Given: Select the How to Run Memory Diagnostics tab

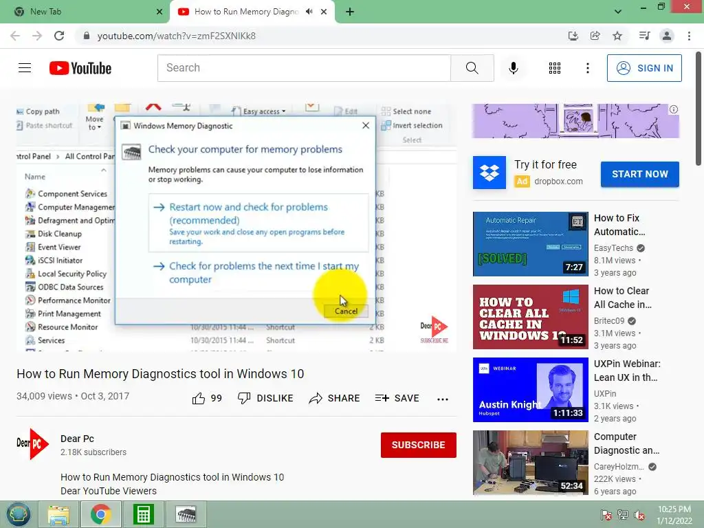Looking at the screenshot, I should click(246, 12).
